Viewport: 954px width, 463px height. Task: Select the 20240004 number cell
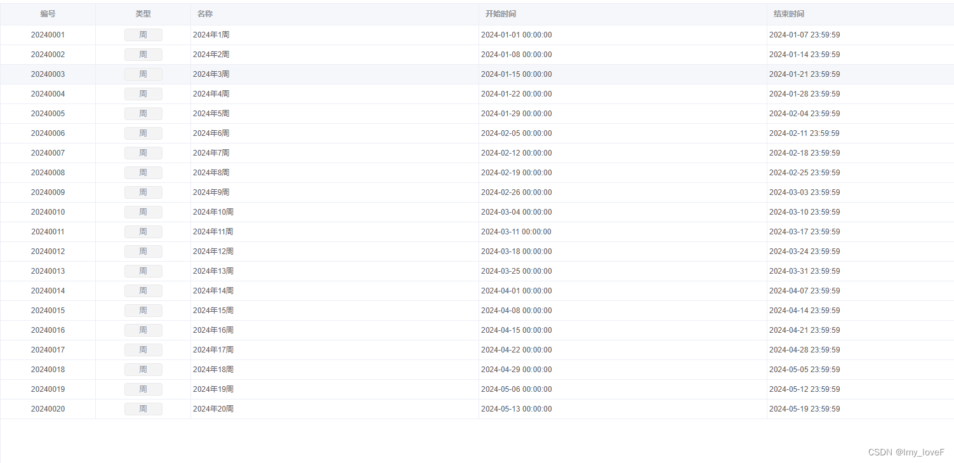48,94
